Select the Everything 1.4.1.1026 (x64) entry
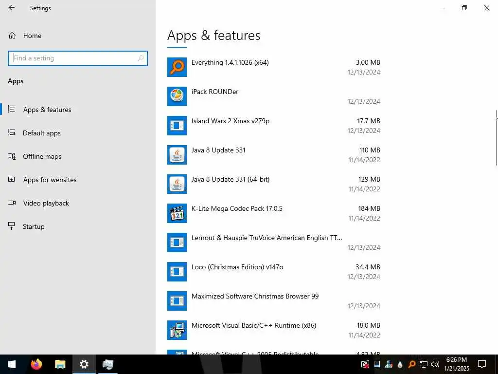This screenshot has width=498, height=374. click(x=274, y=67)
